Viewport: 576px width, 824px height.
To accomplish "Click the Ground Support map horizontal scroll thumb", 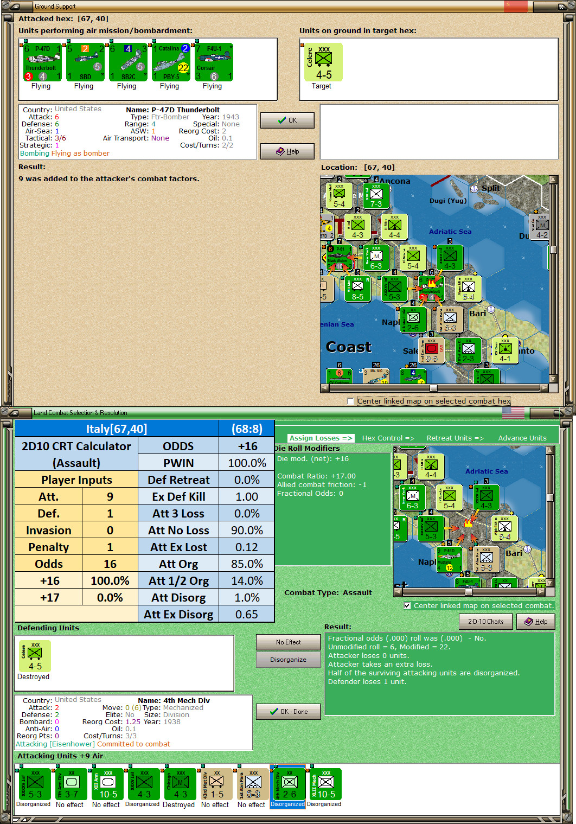I will tap(433, 388).
